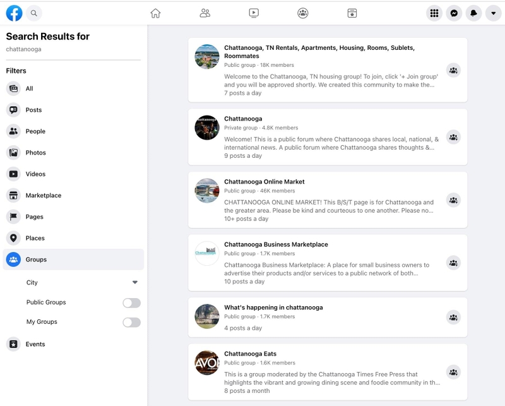Click 'Private group · 4.8K members' text
This screenshot has height=406, width=505.
[261, 128]
